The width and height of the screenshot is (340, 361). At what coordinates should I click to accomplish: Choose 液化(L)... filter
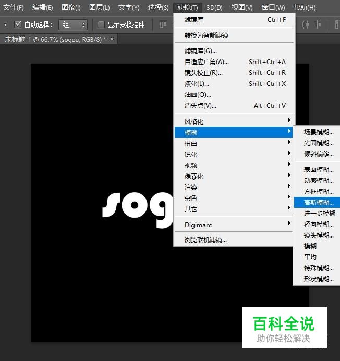pos(234,83)
